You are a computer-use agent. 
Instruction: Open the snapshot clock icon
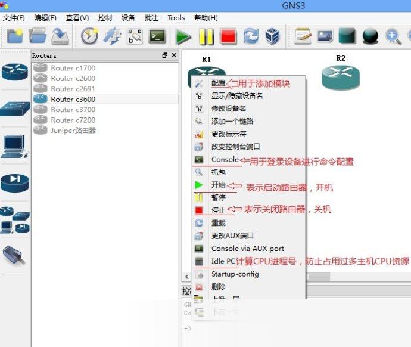tap(89, 36)
